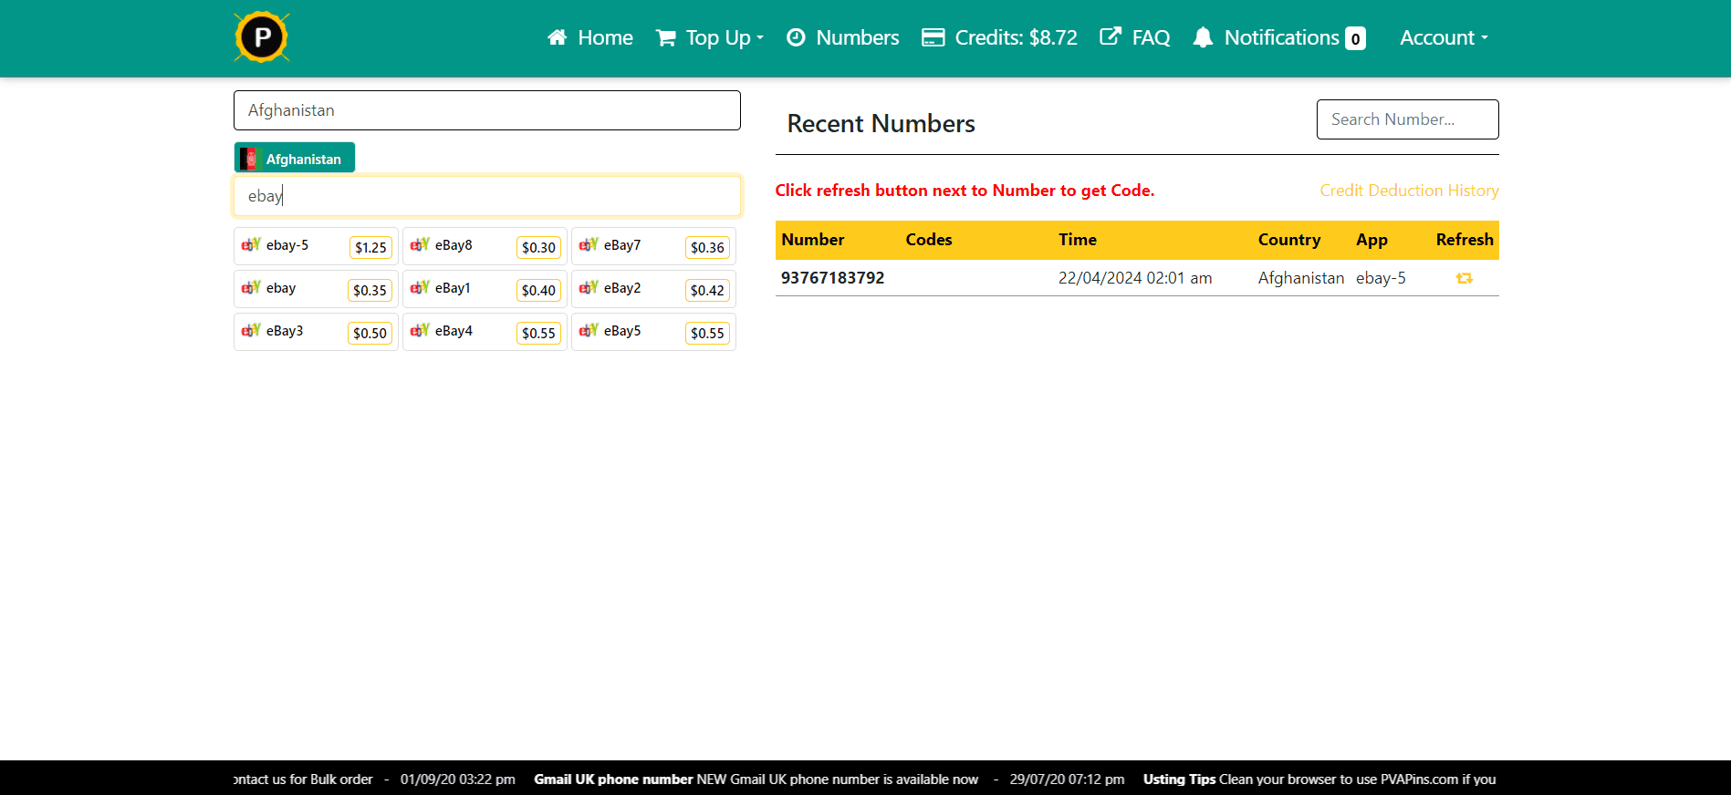Click the eBay icon beside eBay8
This screenshot has height=795, width=1731.
tap(420, 245)
